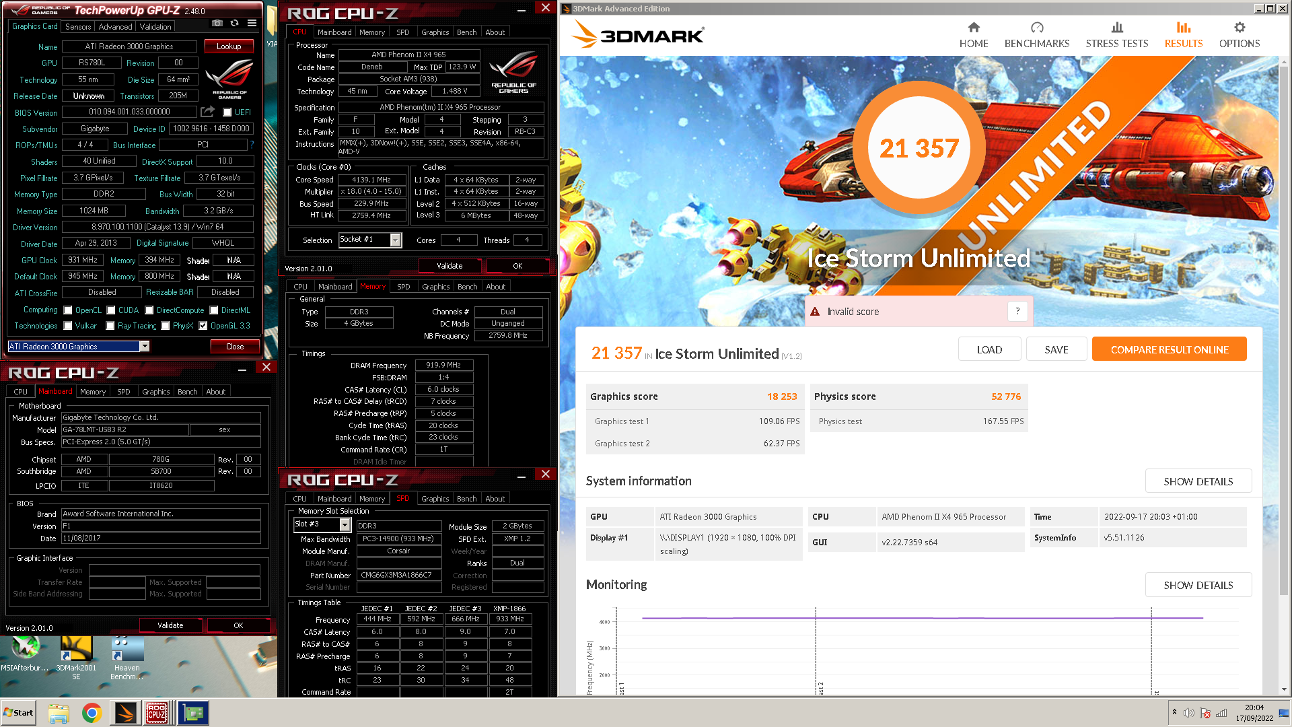The width and height of the screenshot is (1292, 727).
Task: Open File Explorer from the taskbar
Action: click(59, 713)
